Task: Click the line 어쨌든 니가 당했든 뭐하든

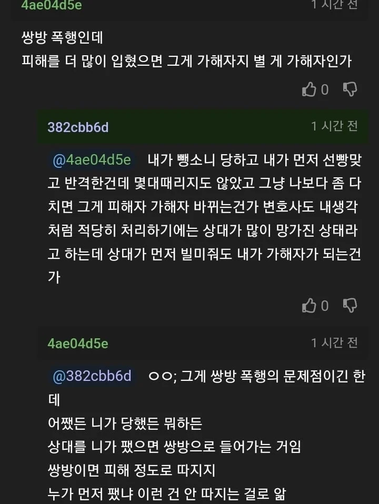Action: 125,424
